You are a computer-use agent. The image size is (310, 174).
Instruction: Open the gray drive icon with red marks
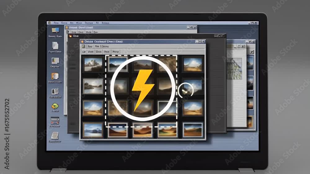click(x=55, y=120)
